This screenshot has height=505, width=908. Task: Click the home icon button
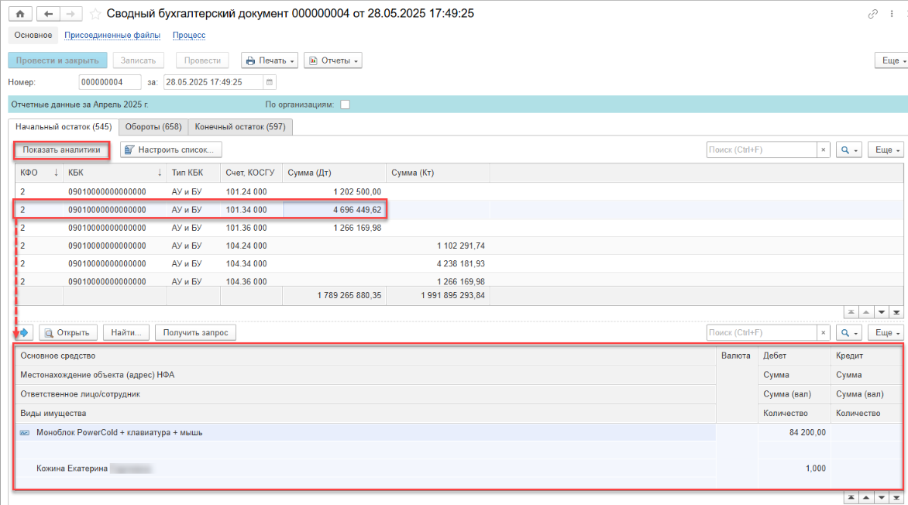click(19, 14)
